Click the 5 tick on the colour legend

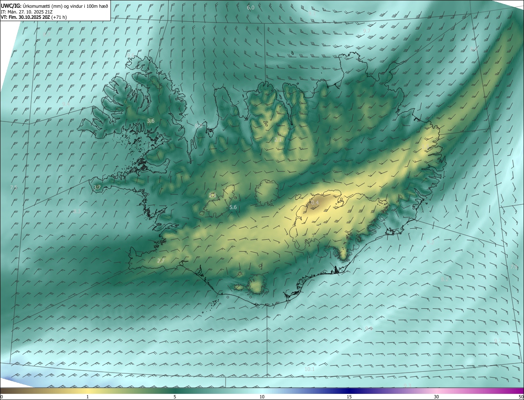(x=175, y=397)
